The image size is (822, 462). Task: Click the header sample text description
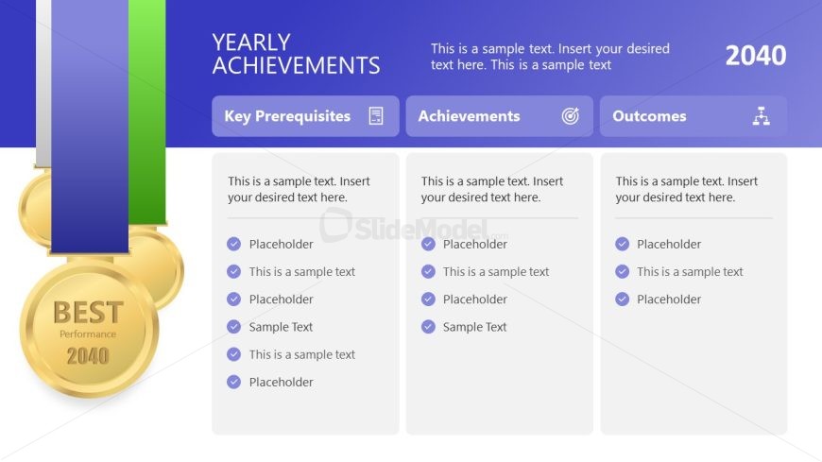550,57
